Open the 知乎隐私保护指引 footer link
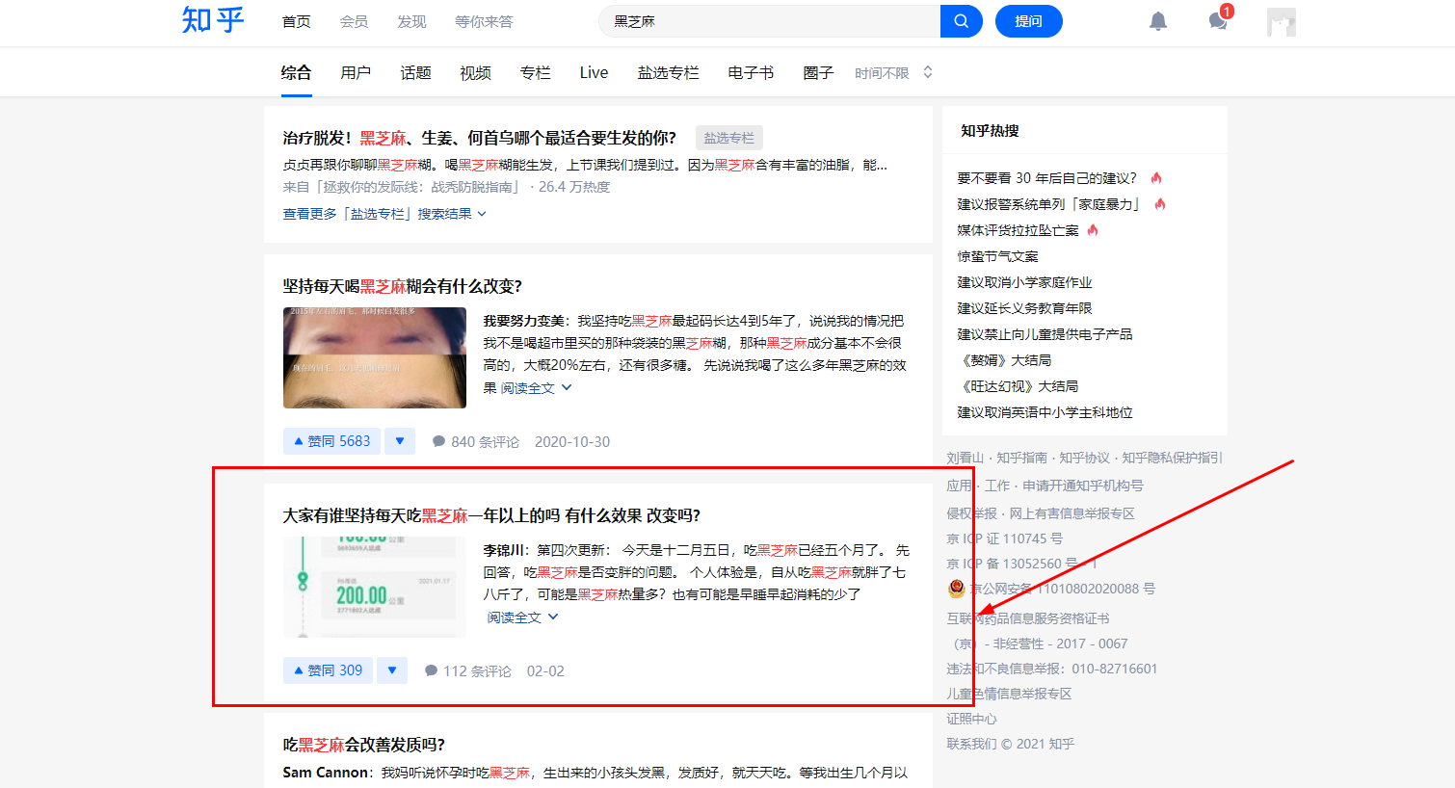1455x788 pixels. click(x=1172, y=458)
